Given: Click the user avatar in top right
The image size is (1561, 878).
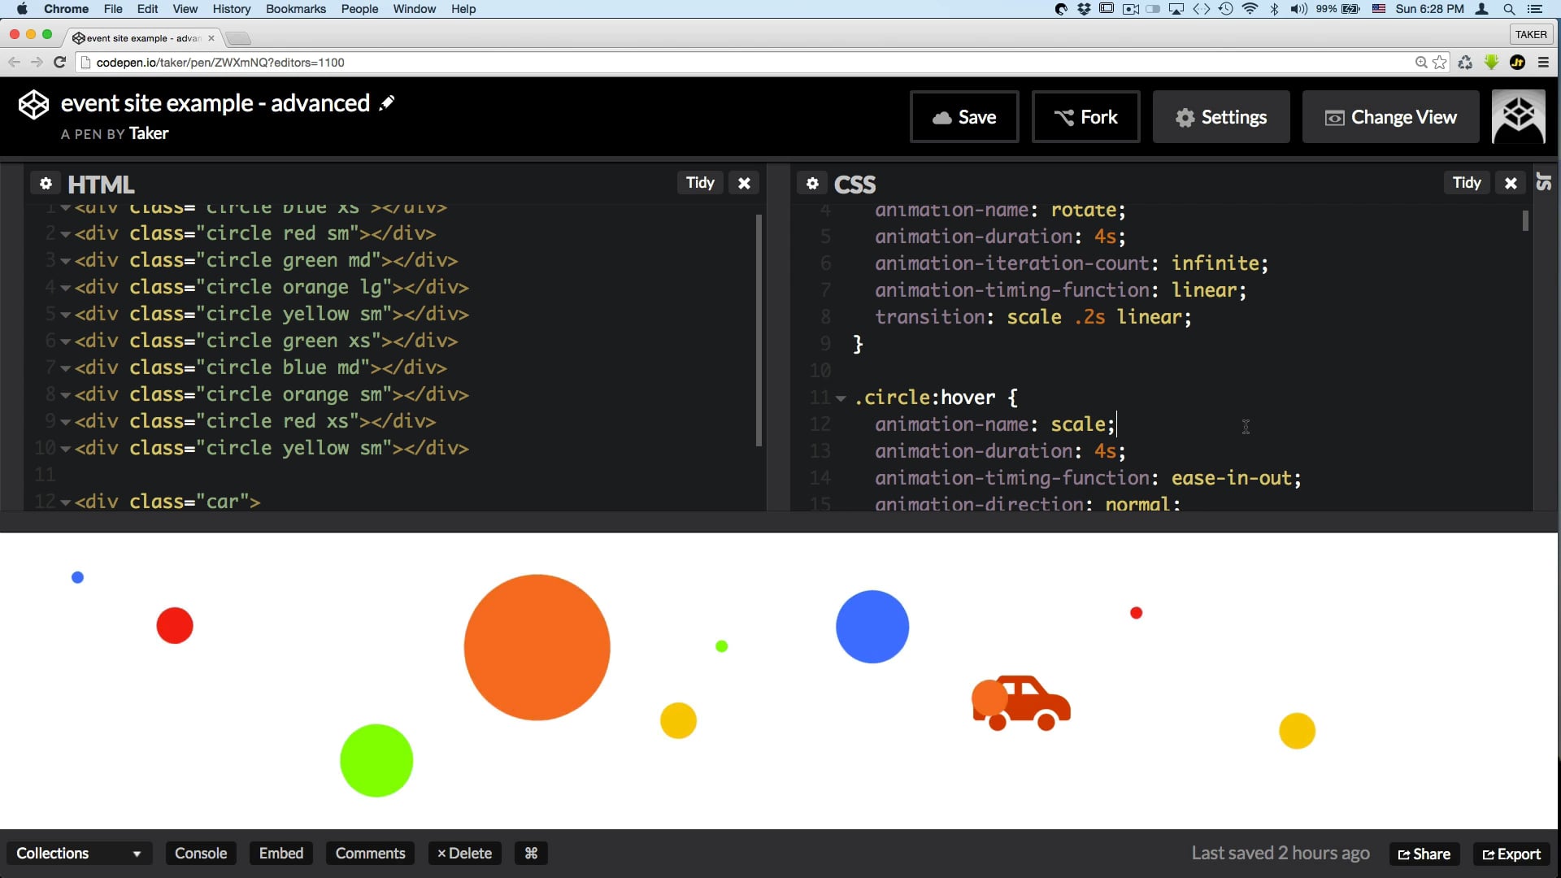Looking at the screenshot, I should click(1518, 117).
